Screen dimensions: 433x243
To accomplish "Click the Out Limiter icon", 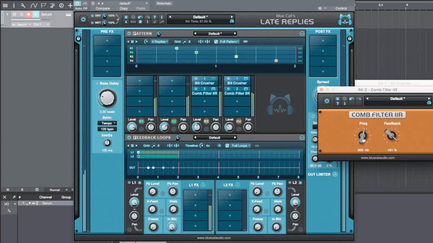I will (x=335, y=174).
